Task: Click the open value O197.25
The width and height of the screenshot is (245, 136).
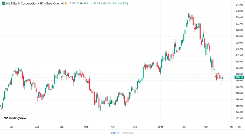Action: [x=74, y=3]
